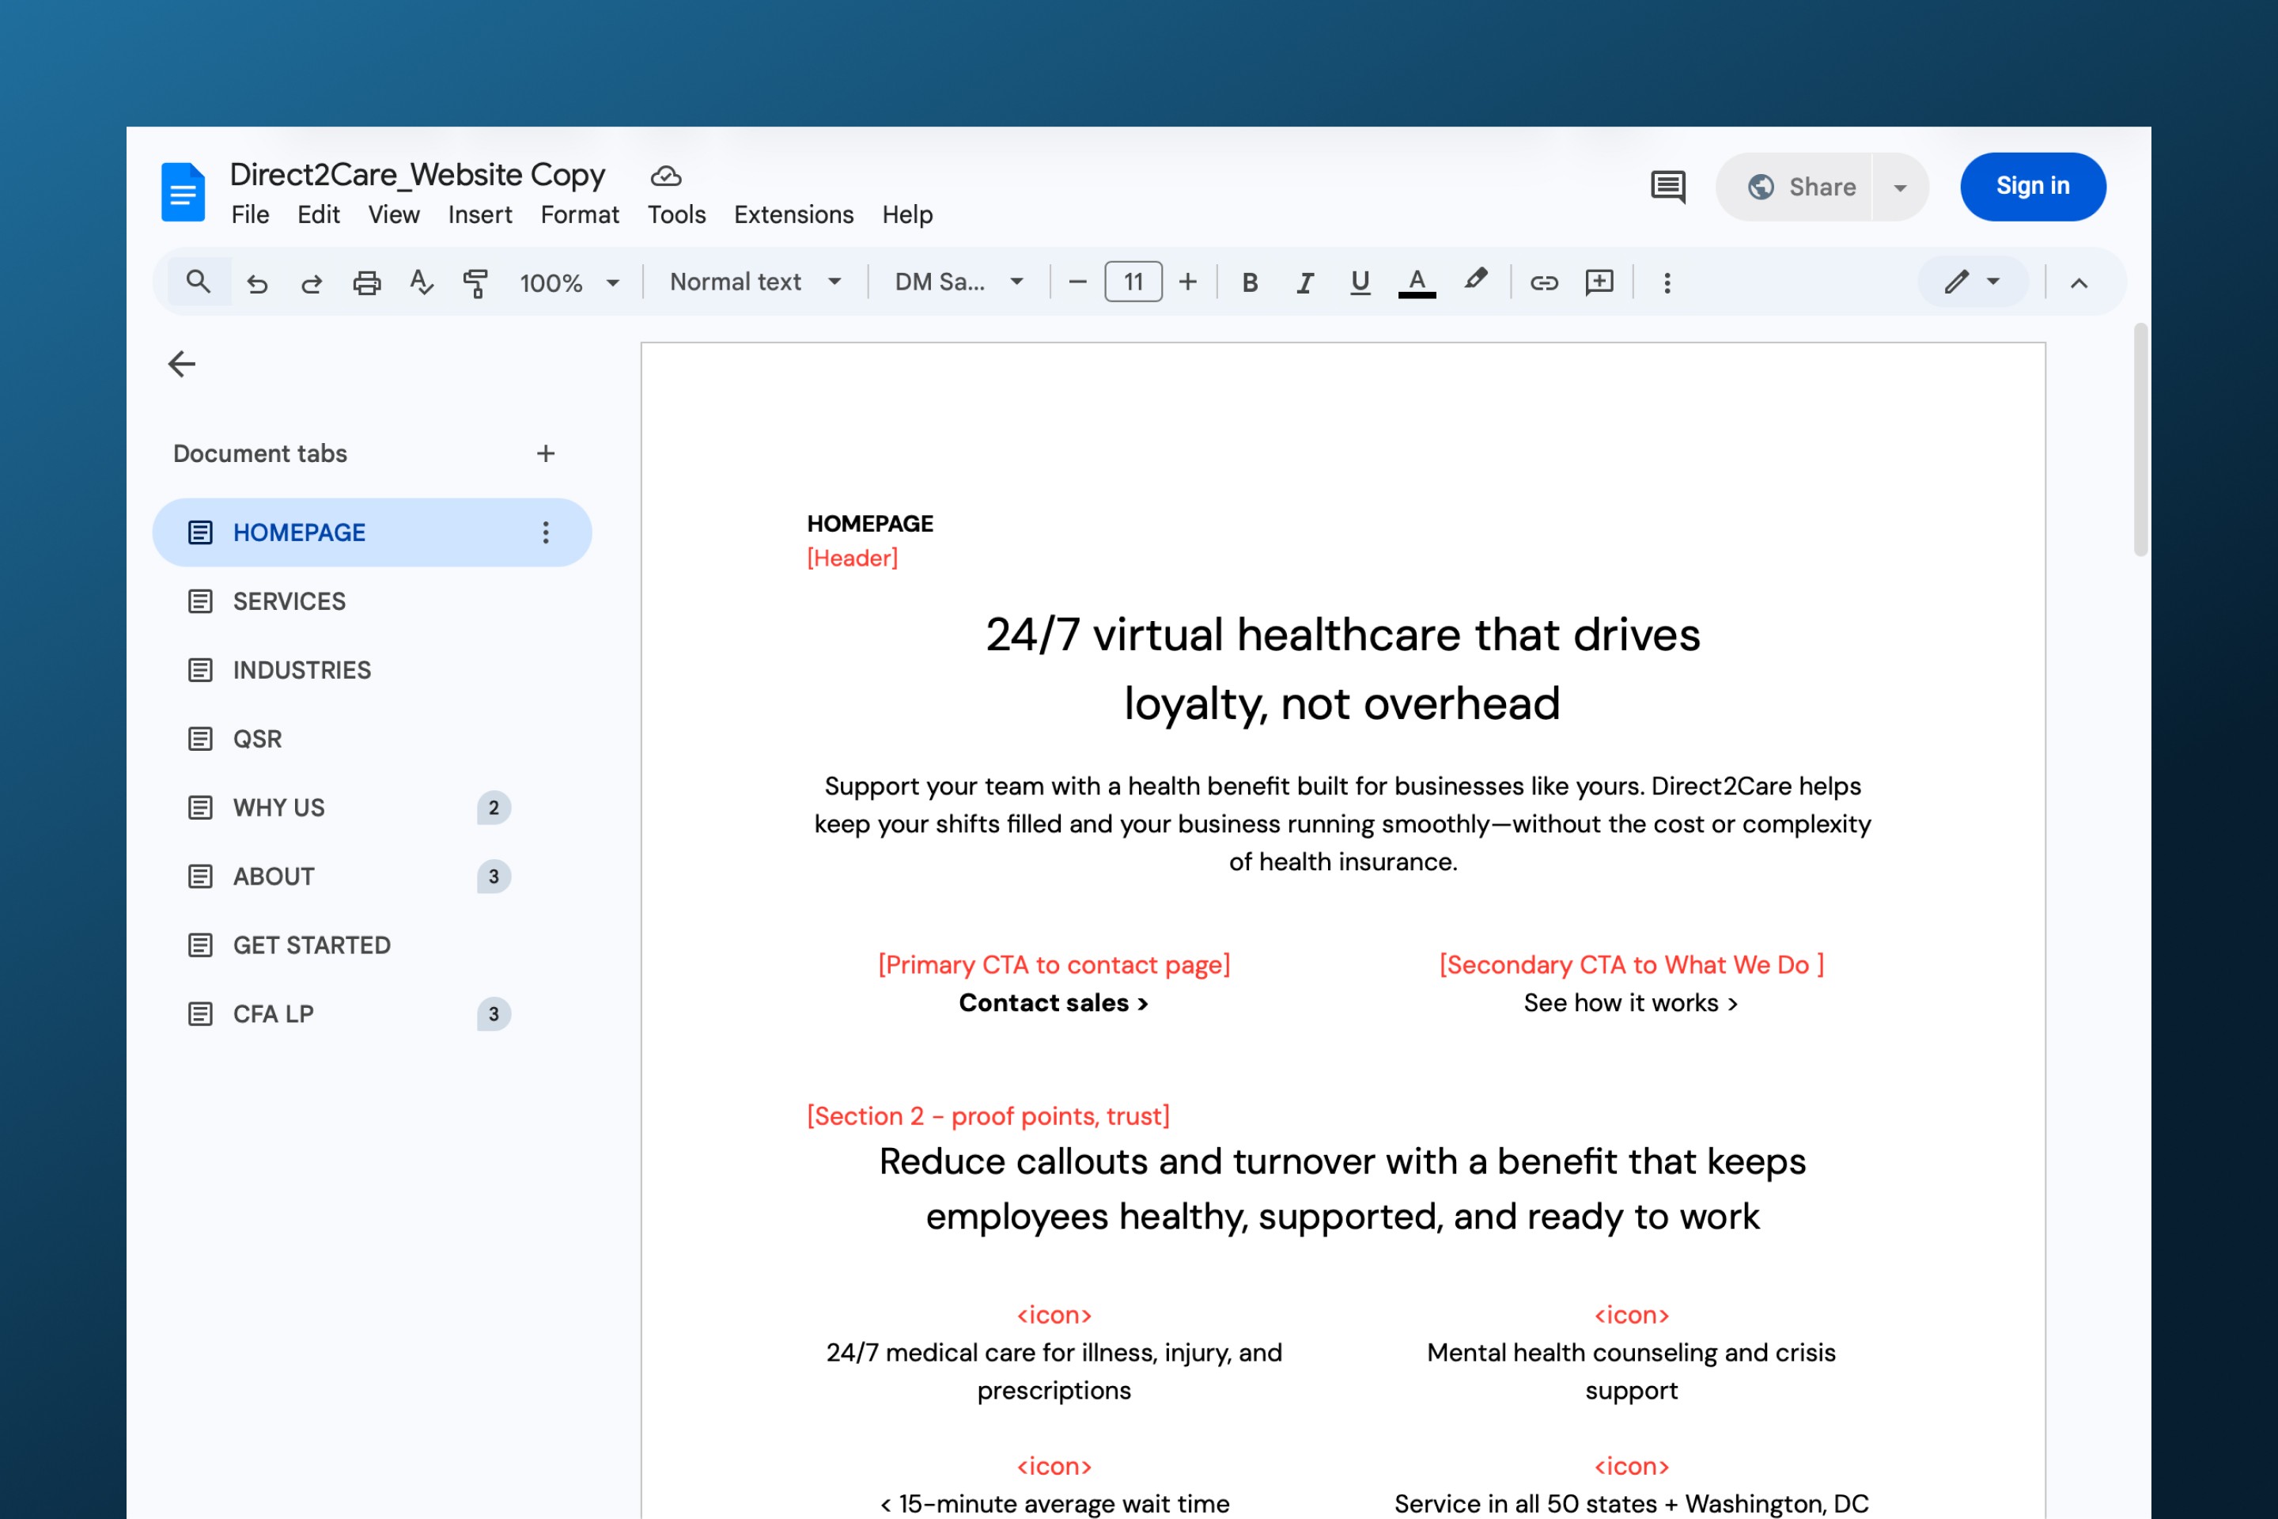Click the font size input field

coord(1133,283)
